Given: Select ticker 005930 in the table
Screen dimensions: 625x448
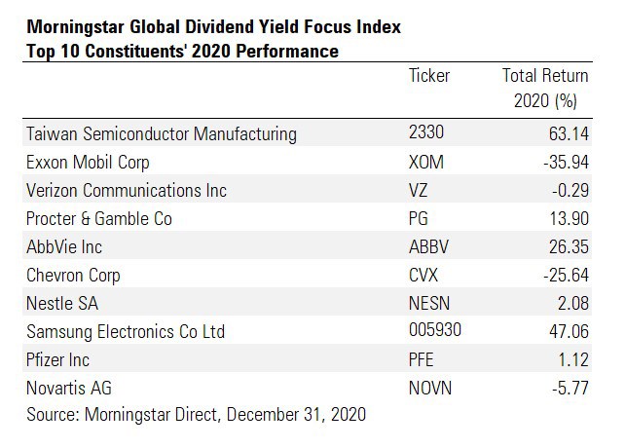Looking at the screenshot, I should (435, 331).
